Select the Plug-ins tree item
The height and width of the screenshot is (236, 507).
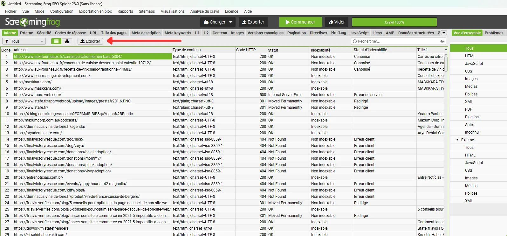pos(472,117)
